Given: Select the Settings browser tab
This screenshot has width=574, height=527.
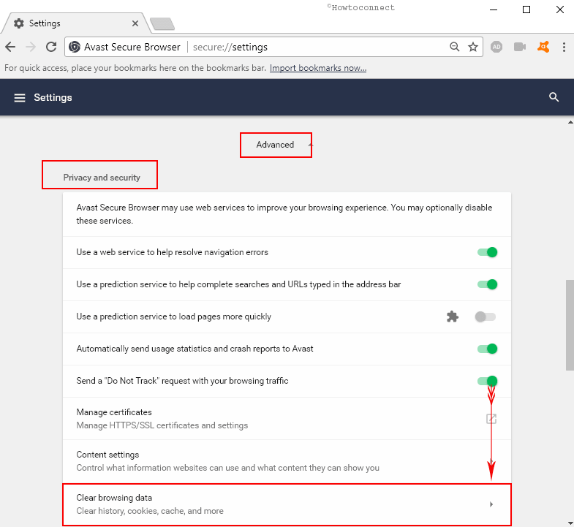Looking at the screenshot, I should click(76, 23).
